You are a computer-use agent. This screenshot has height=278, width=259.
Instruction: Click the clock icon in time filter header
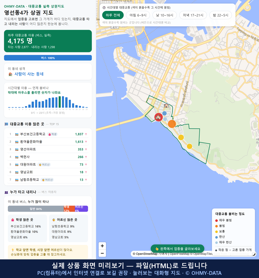coord(104,8)
